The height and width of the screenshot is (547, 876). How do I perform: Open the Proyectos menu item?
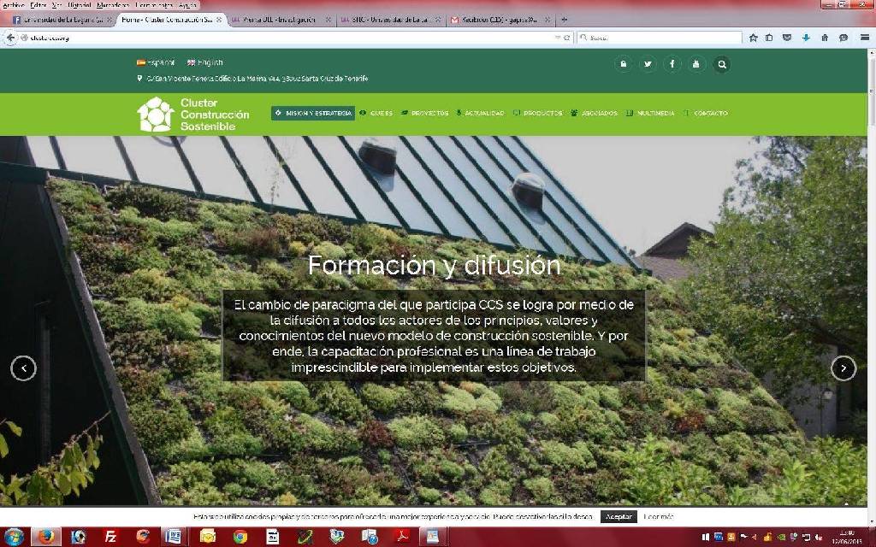click(x=425, y=113)
